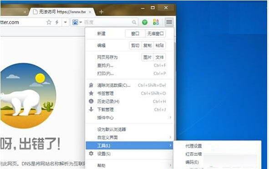
Task: Click the 窗口 new window button
Action: coord(135,34)
